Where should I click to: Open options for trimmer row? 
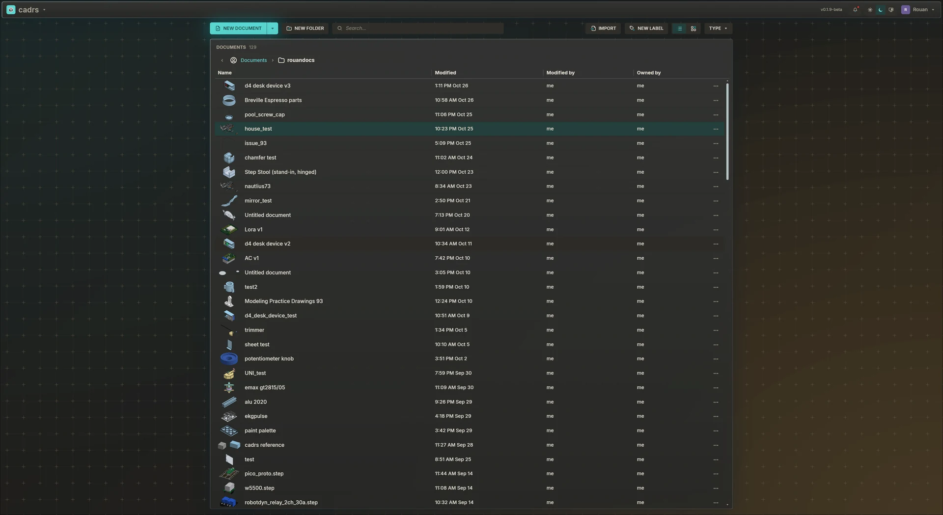(716, 330)
